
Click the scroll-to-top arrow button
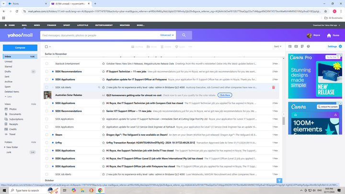click(279, 180)
